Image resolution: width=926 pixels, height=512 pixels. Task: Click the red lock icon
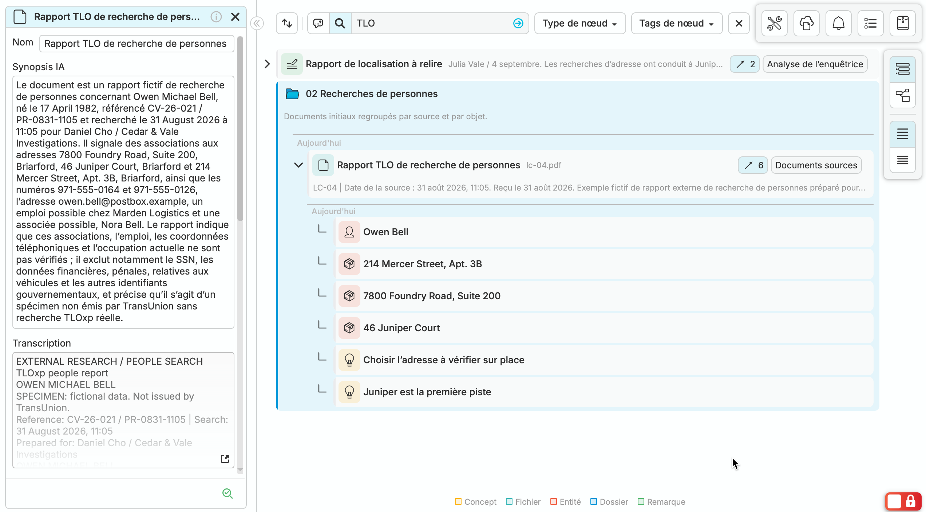pyautogui.click(x=911, y=501)
